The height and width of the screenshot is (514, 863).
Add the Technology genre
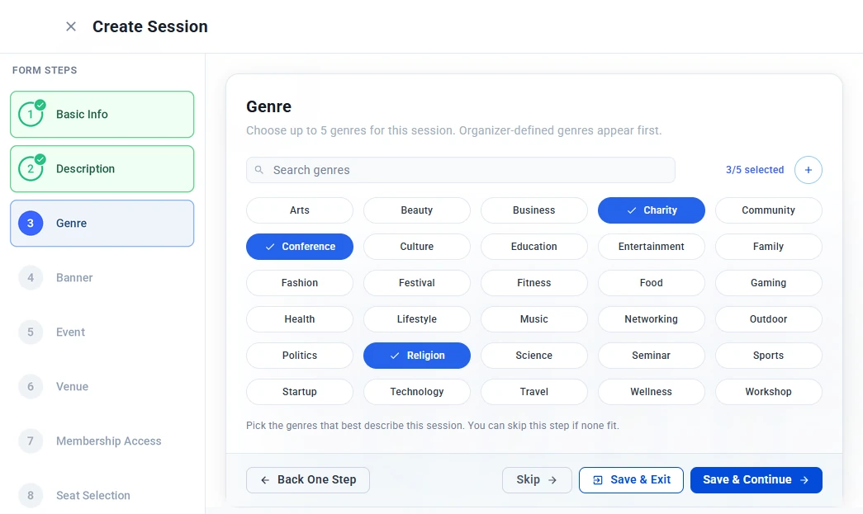pyautogui.click(x=417, y=391)
